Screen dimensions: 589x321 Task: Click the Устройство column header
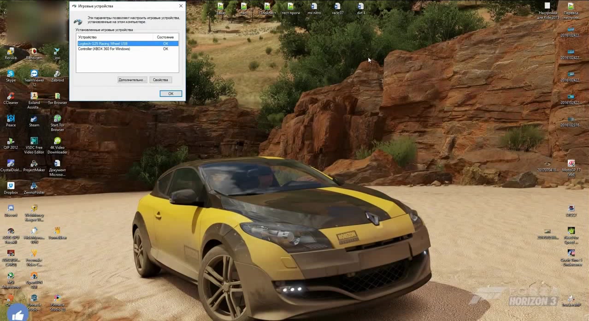click(114, 37)
